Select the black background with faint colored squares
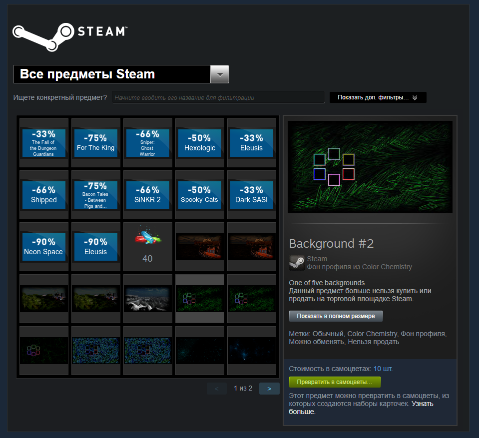 (43, 351)
